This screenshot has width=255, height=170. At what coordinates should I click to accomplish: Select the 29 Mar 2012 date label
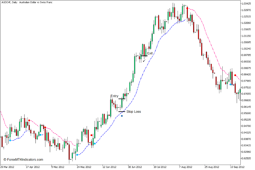pos(8,166)
